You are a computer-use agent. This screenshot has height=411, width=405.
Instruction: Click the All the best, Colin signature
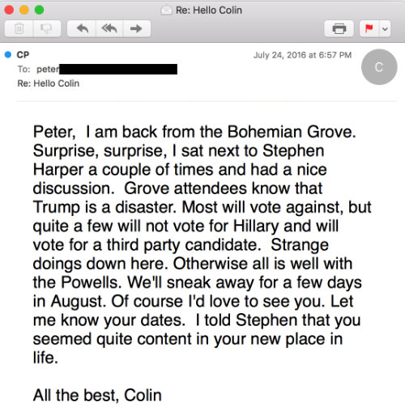tap(97, 396)
